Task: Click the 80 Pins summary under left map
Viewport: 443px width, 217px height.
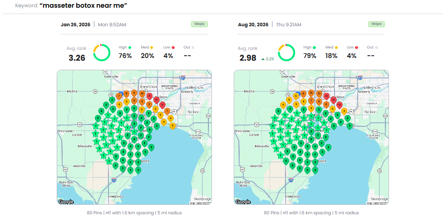Action: tap(134, 213)
